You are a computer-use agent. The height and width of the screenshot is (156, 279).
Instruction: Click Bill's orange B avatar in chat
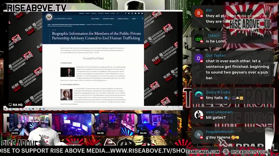[199, 13]
